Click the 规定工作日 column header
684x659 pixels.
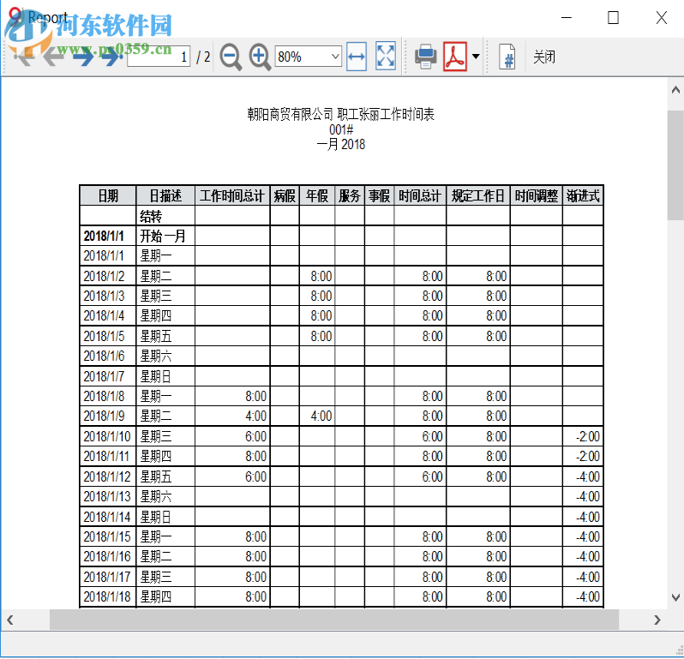tap(477, 195)
